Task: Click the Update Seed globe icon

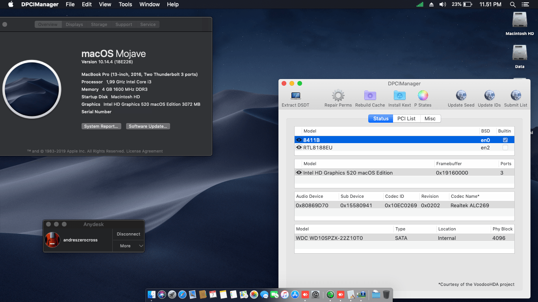Action: click(460, 96)
